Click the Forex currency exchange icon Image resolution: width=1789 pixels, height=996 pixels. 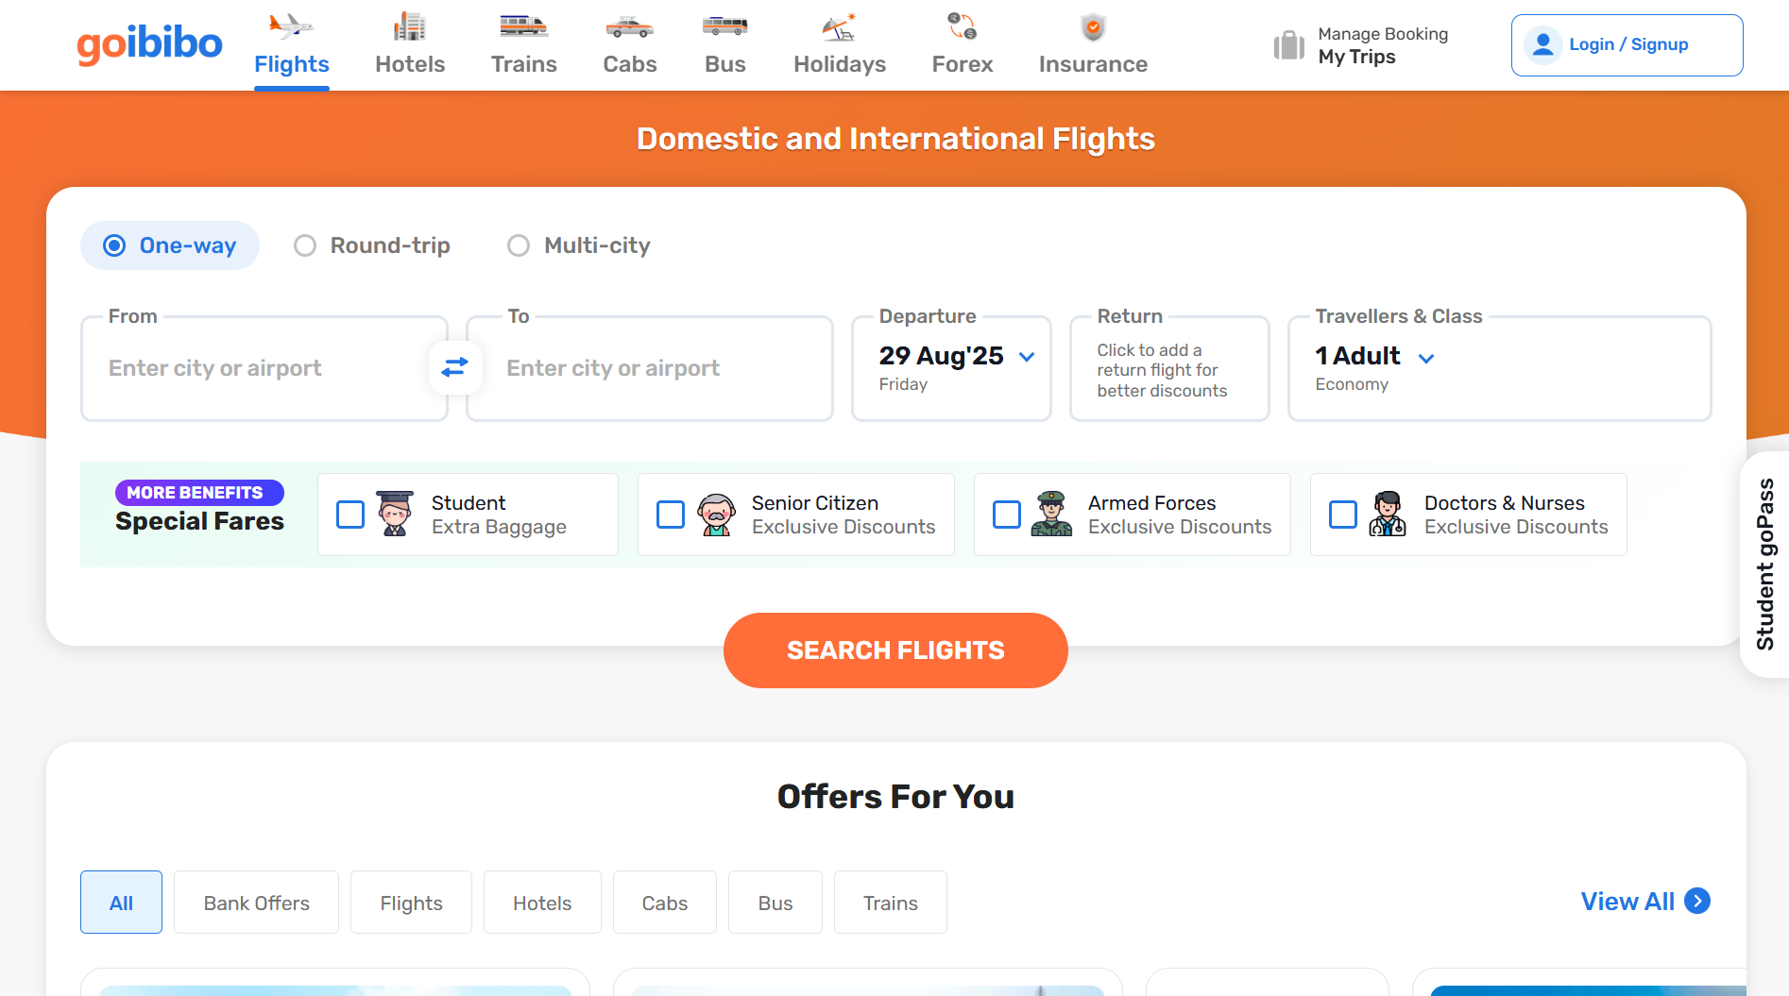point(962,26)
